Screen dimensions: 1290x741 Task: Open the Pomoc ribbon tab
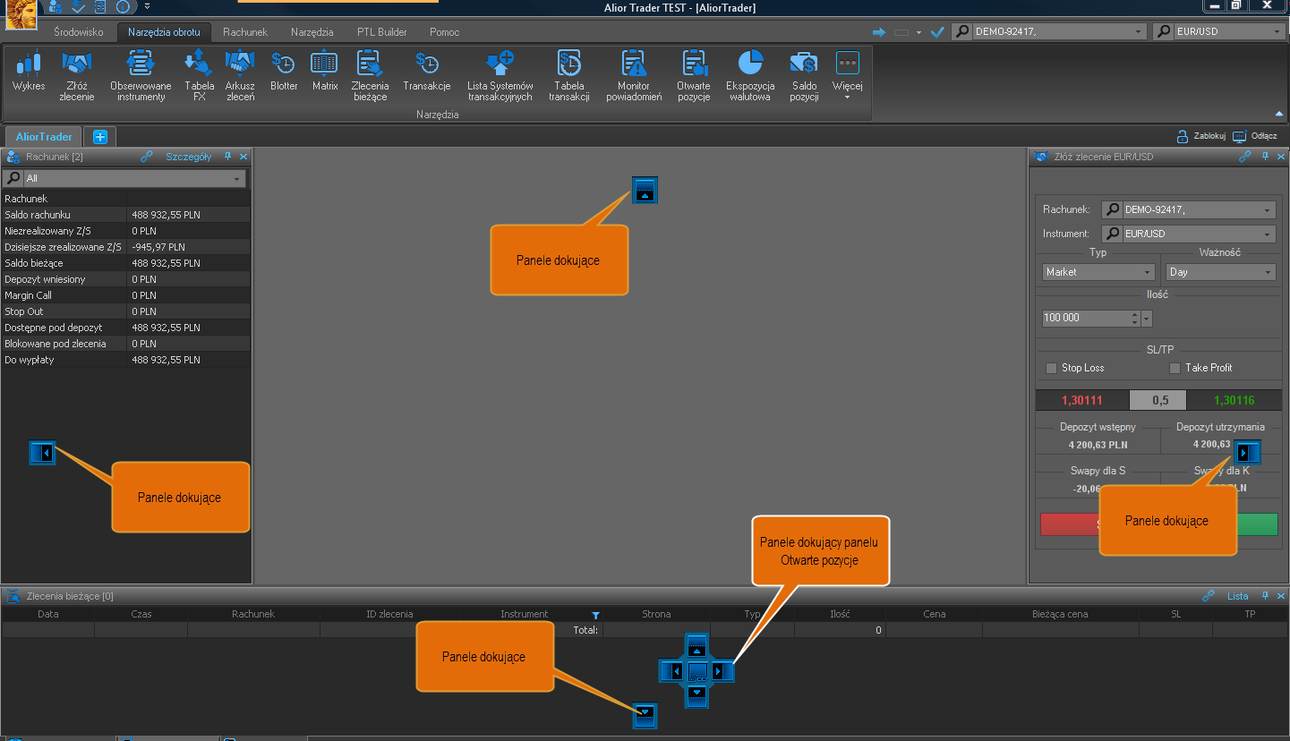tap(444, 32)
